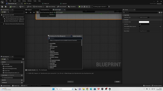Select Character Movement (CharMoveComp) component
163x91 pixels.
[15, 24]
